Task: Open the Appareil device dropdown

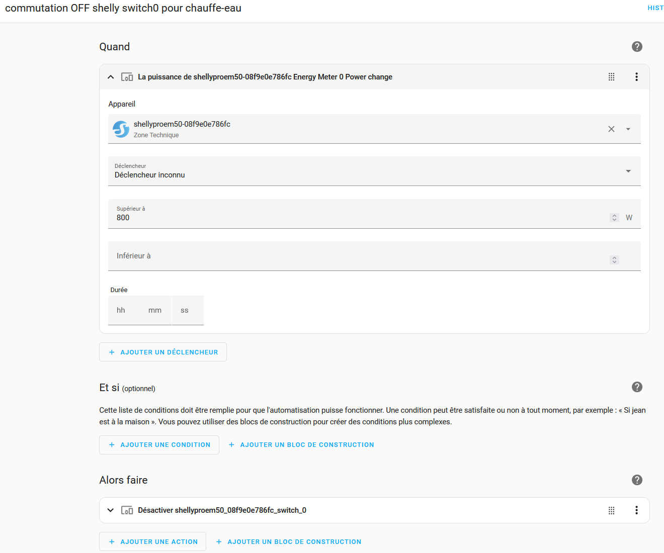Action: point(628,129)
